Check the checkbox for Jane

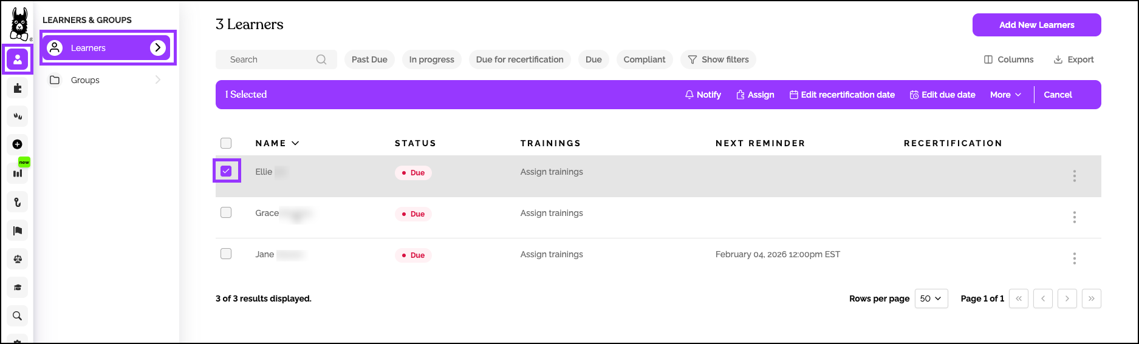click(x=226, y=254)
